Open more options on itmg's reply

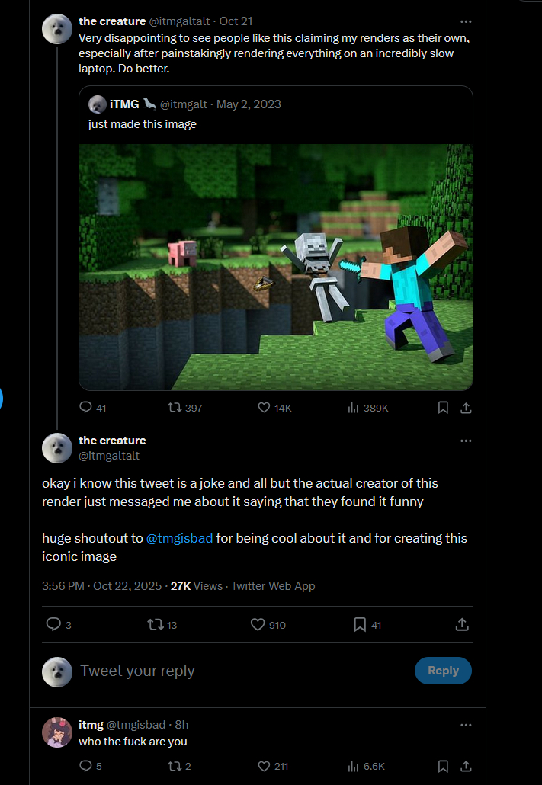[x=466, y=725]
